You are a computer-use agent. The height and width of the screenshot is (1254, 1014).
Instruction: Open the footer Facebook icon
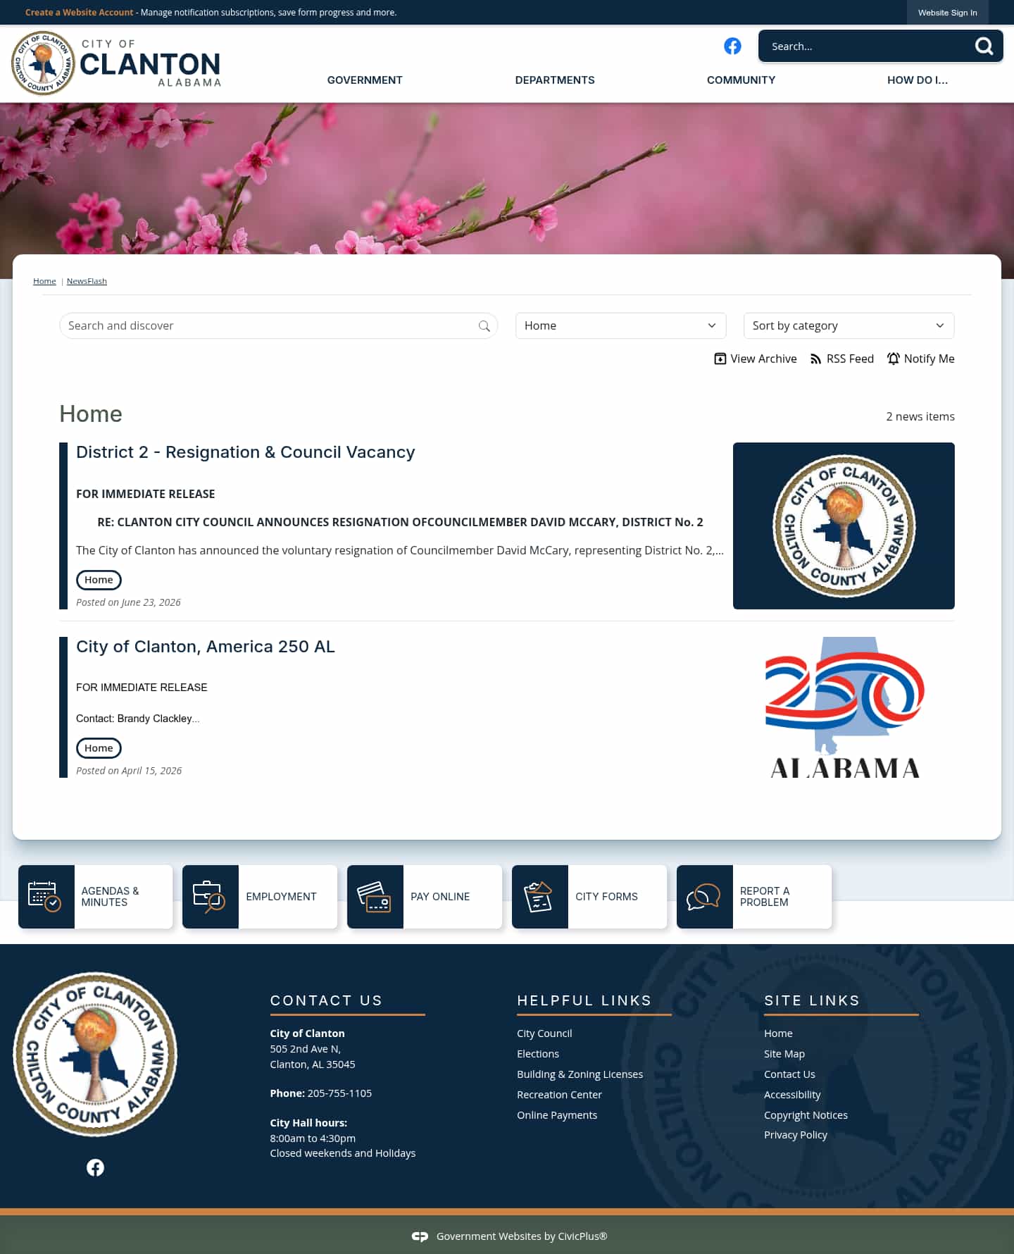click(x=95, y=1167)
